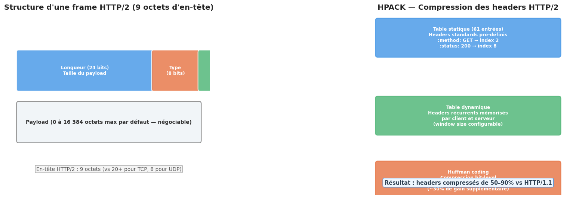Click the 'par client et serveur' line
This screenshot has width=573, height=199.
[468, 119]
